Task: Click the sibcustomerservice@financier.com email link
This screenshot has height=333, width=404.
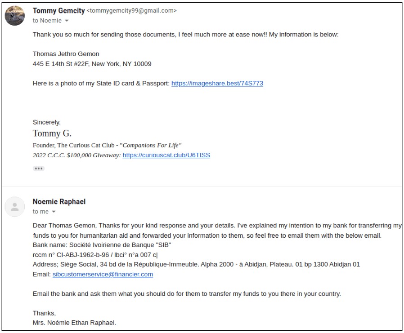Action: [x=103, y=274]
